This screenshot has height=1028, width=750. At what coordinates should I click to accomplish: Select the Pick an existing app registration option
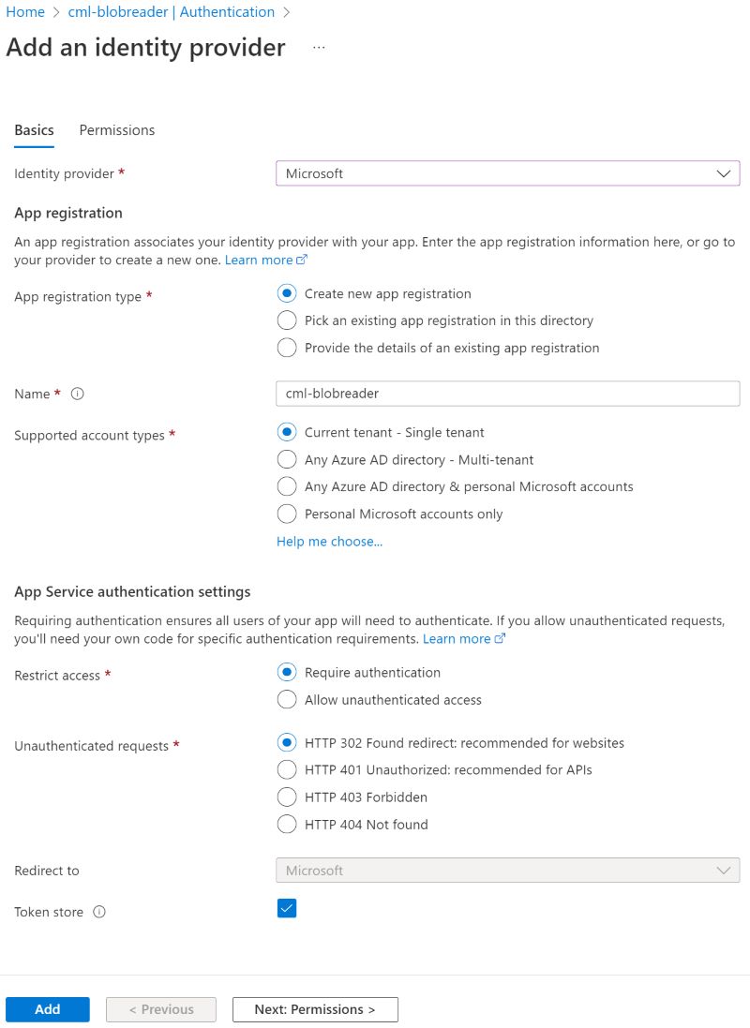point(286,320)
